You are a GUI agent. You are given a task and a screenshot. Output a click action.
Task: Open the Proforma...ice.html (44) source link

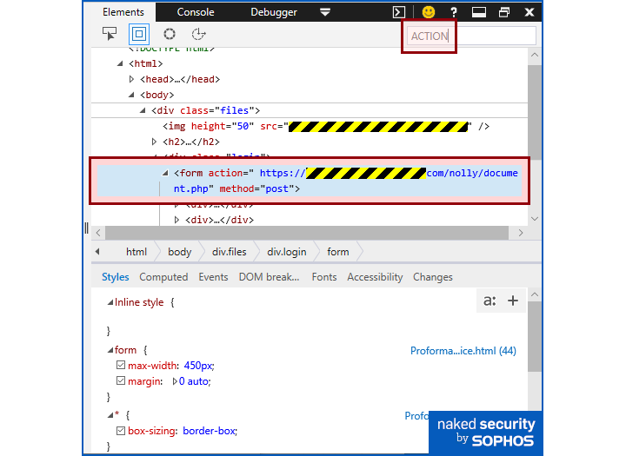(463, 351)
